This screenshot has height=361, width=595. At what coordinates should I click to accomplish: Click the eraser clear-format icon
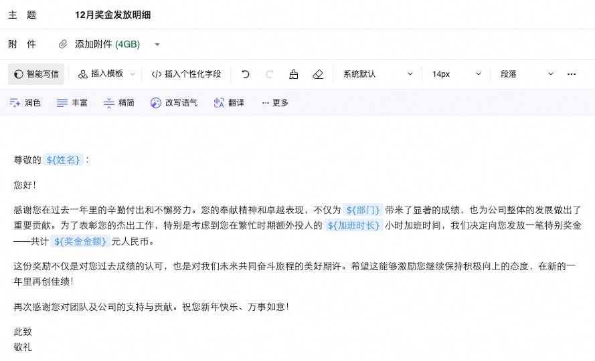[x=318, y=74]
